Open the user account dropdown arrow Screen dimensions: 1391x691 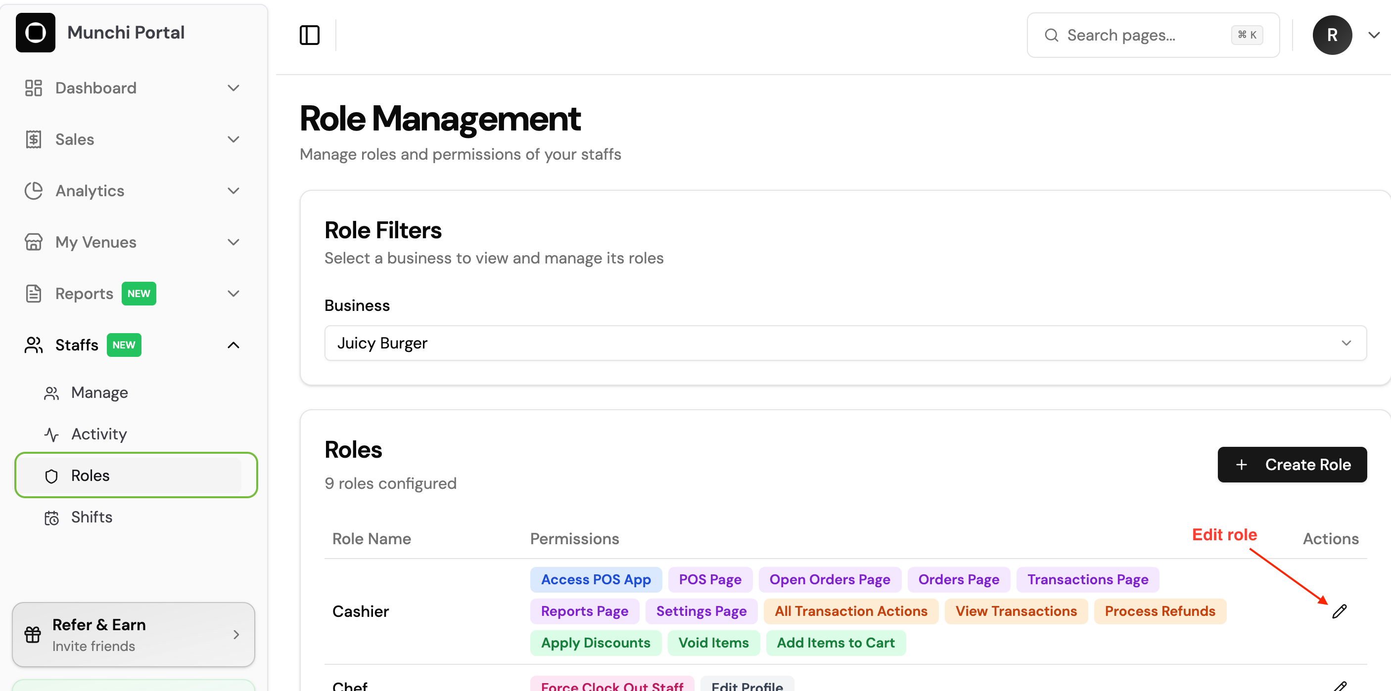1374,35
